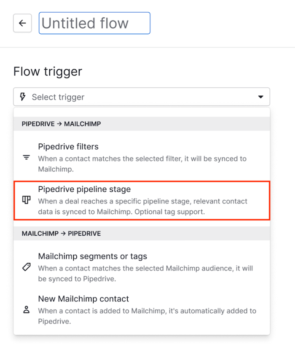Click the Flow trigger heading
This screenshot has height=352, width=295.
point(48,71)
